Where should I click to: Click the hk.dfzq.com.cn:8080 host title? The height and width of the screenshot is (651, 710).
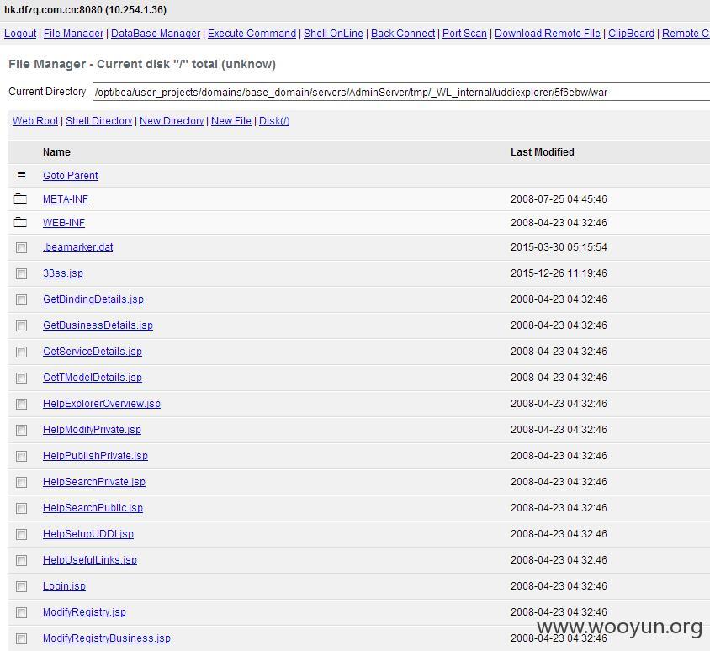coord(85,10)
